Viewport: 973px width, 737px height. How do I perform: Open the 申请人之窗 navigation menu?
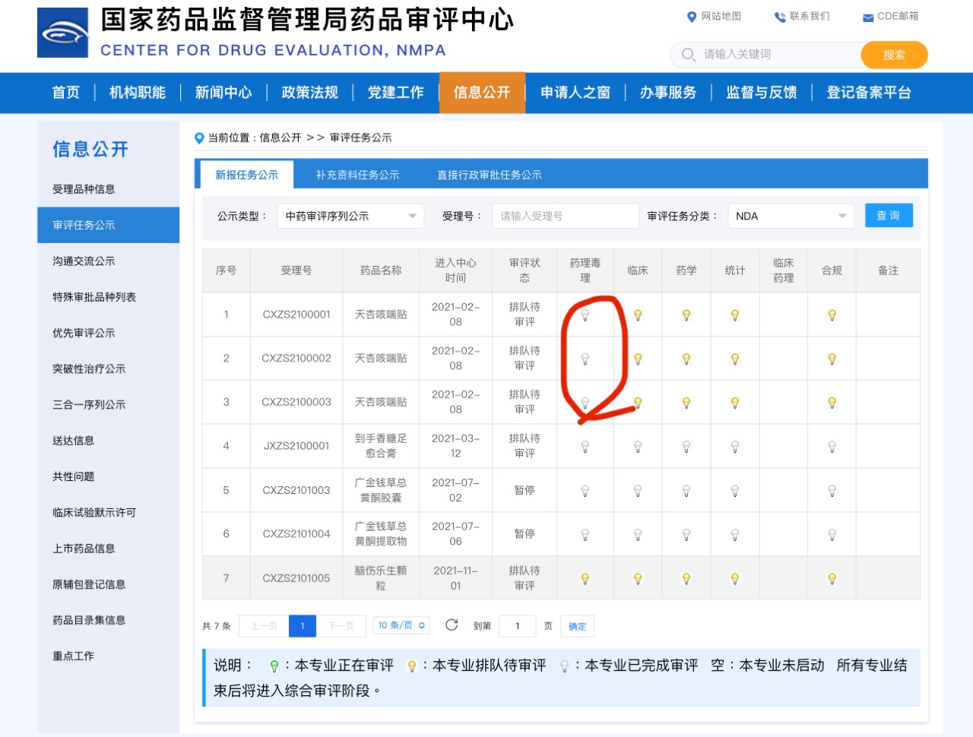tap(575, 93)
